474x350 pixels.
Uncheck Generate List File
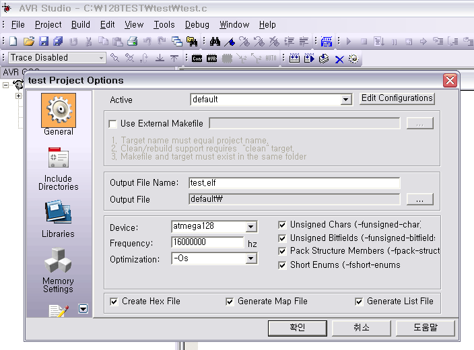359,302
